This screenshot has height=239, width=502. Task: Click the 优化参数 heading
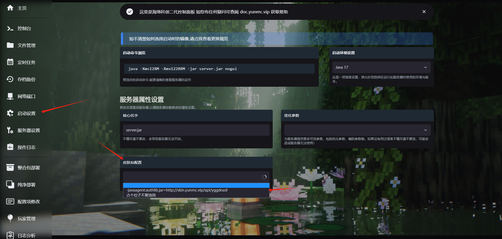pyautogui.click(x=292, y=115)
